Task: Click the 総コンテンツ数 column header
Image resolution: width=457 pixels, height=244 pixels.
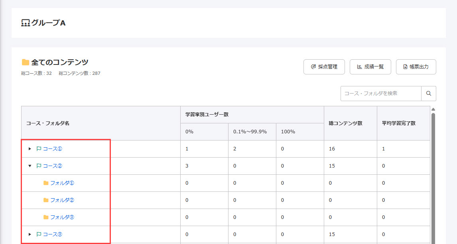Action: 351,123
